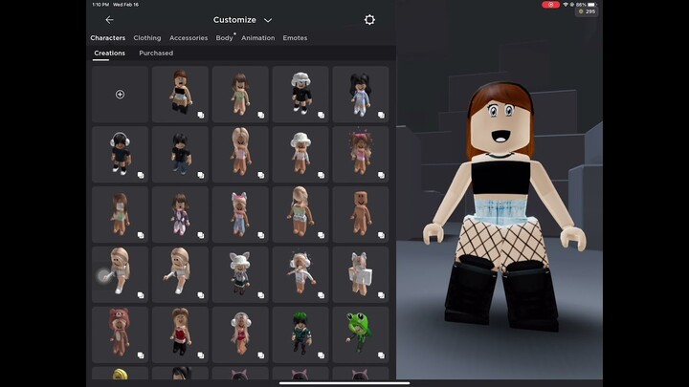689x387 pixels.
Task: Select brown-haired black crop top avatar
Action: pyautogui.click(x=180, y=95)
